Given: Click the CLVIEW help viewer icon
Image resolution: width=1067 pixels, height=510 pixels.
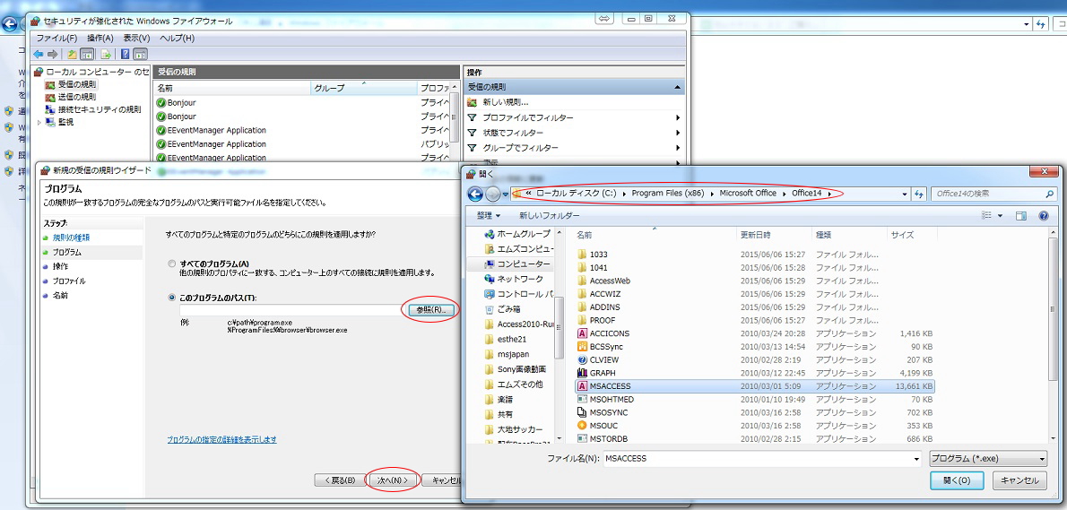Looking at the screenshot, I should (x=582, y=359).
